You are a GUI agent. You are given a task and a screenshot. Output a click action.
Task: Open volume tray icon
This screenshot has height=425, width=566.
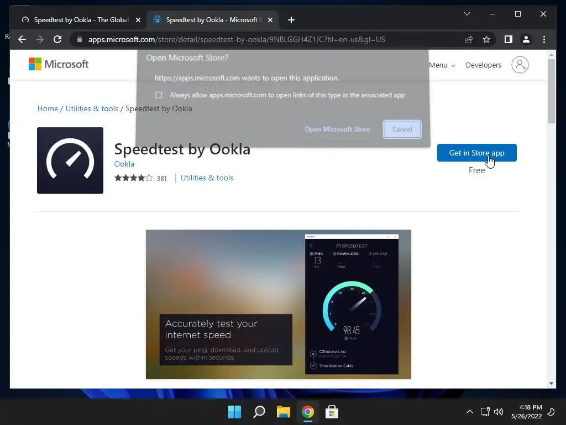(x=499, y=412)
